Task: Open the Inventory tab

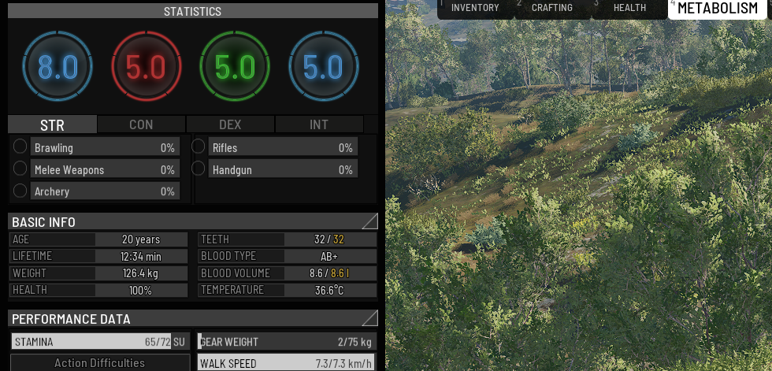Action: pyautogui.click(x=475, y=8)
